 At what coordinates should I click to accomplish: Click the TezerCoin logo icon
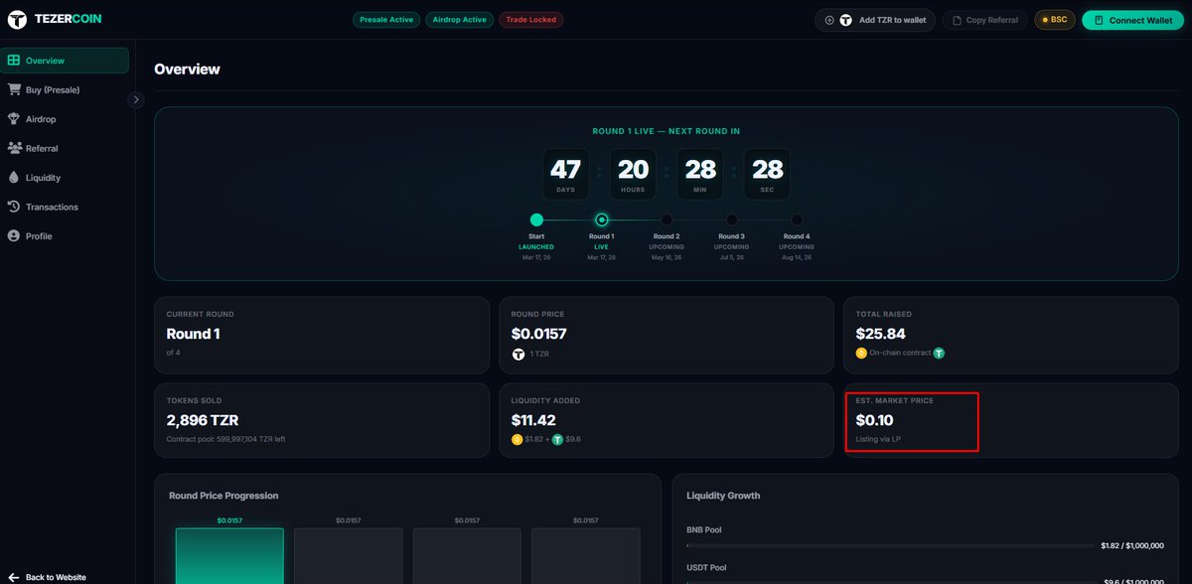pos(17,20)
